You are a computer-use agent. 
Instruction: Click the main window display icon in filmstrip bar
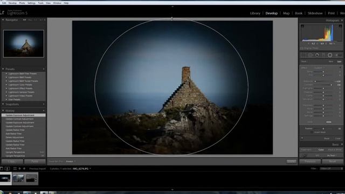(1, 169)
